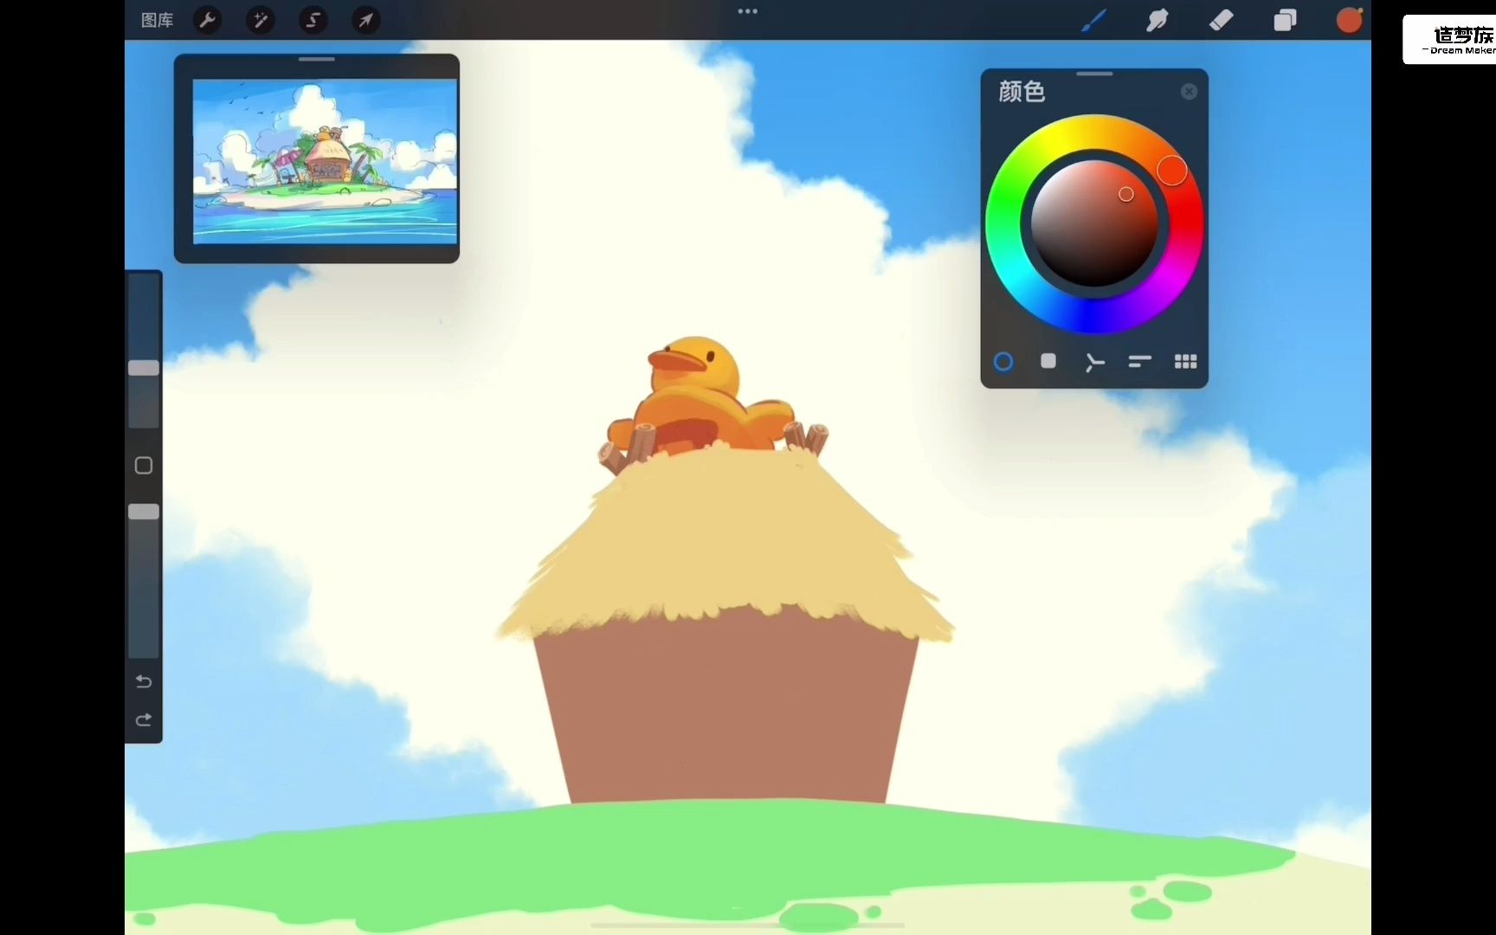1496x935 pixels.
Task: Click the color panel top handle bar
Action: pyautogui.click(x=1094, y=74)
